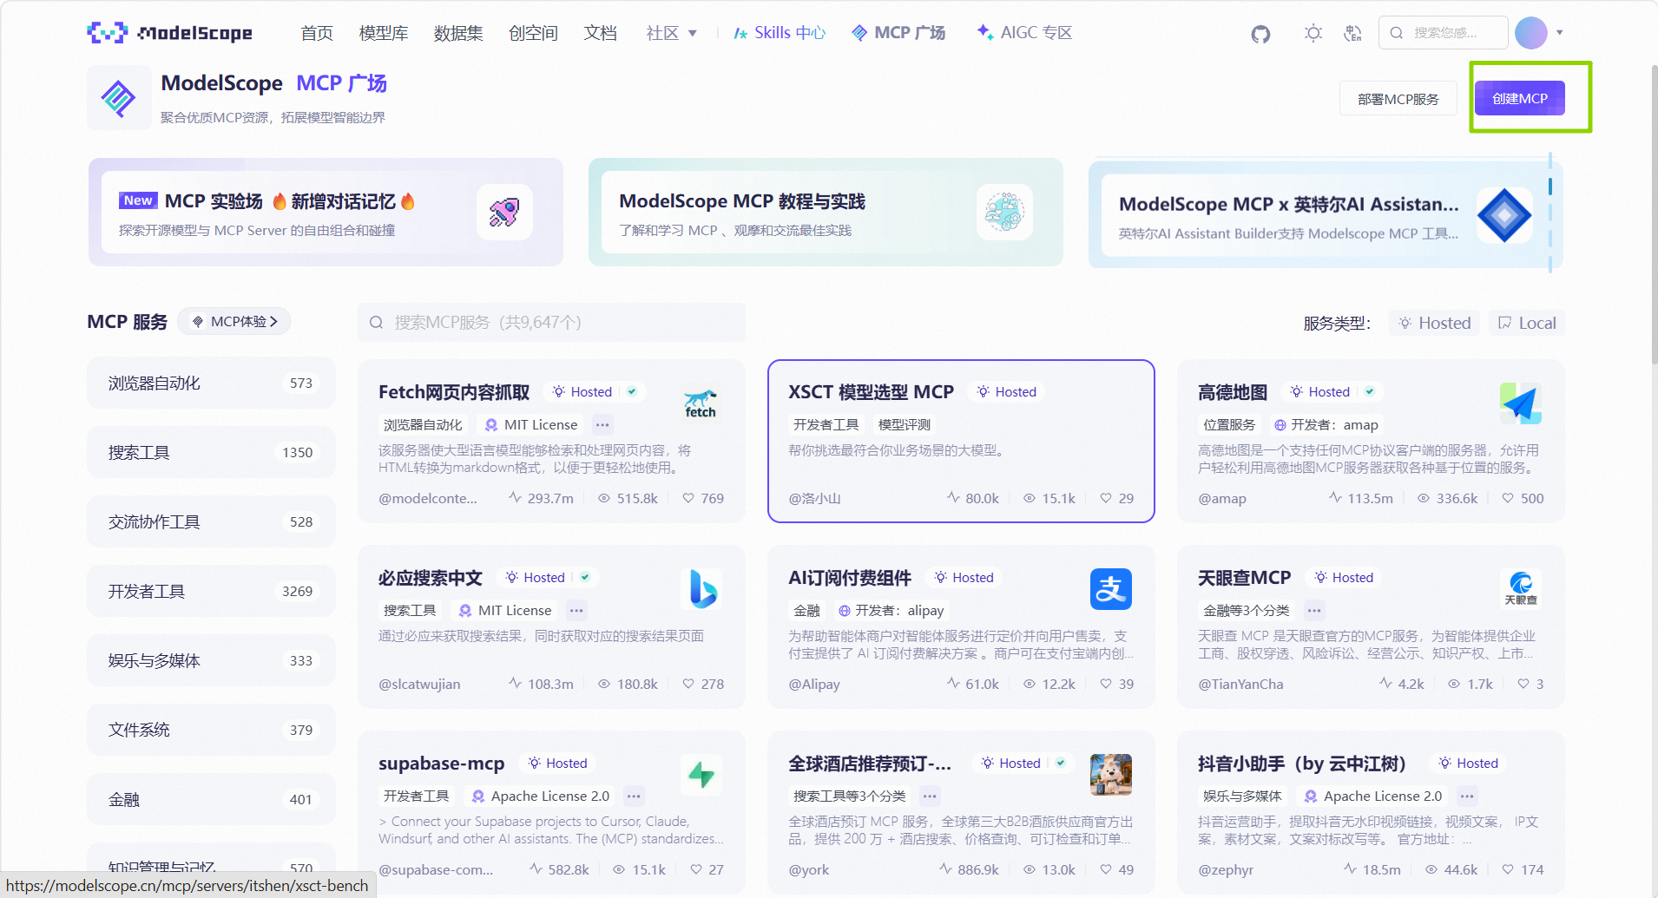The width and height of the screenshot is (1658, 898).
Task: Click the heart icon on XSCT card
Action: 1105,498
